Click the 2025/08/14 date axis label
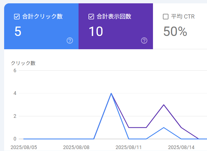 coord(181,147)
